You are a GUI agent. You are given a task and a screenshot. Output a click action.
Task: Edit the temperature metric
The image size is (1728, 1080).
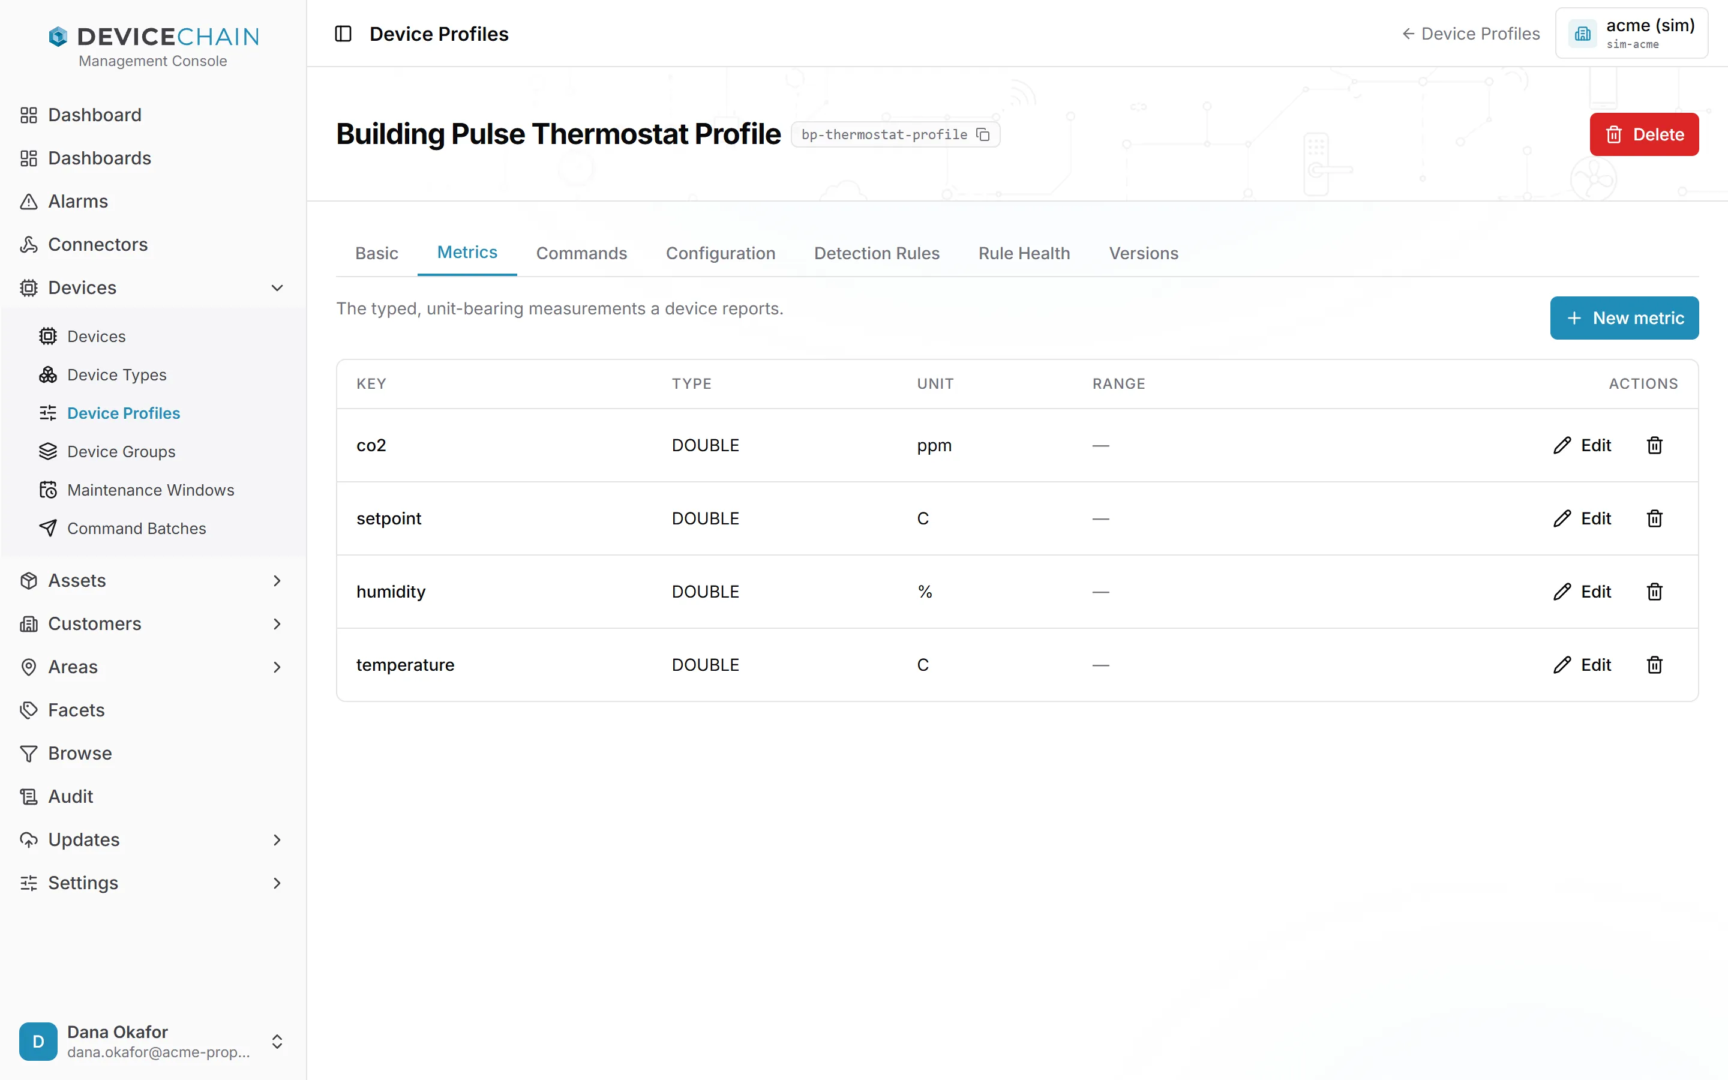pos(1582,664)
